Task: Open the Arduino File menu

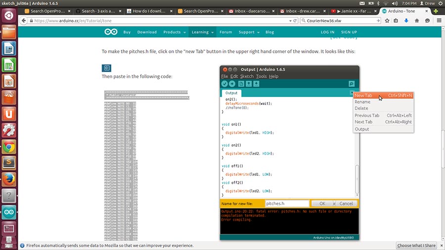Action: 224,76
